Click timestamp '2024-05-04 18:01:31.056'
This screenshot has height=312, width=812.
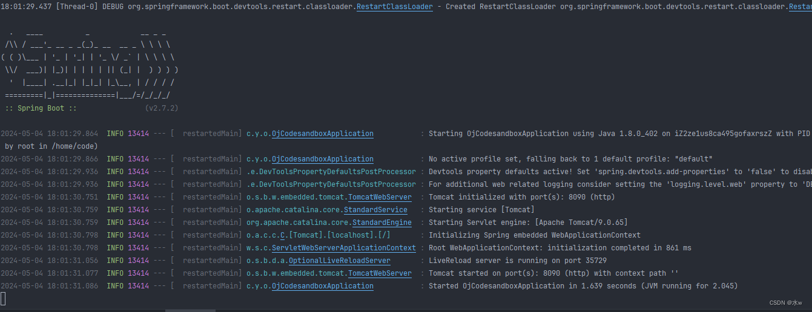pos(49,261)
